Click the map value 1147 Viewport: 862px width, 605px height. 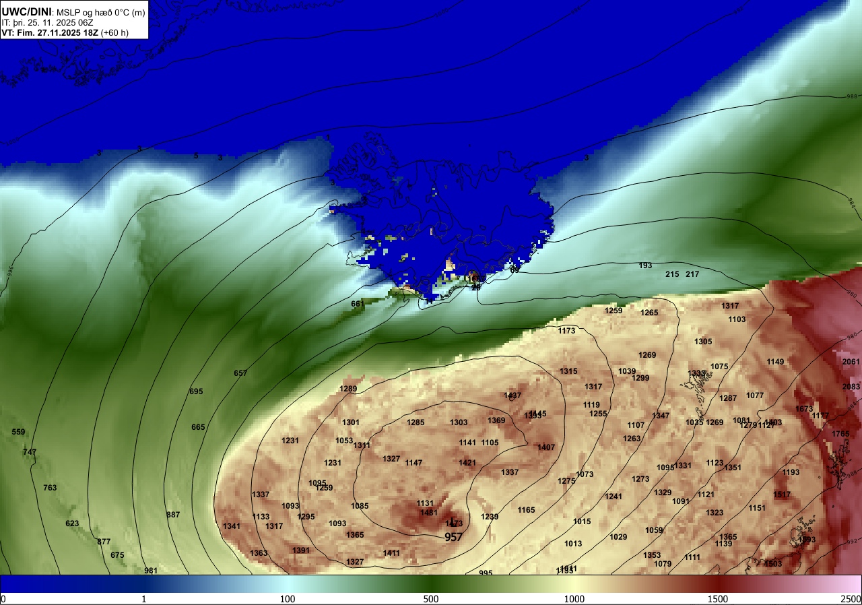point(413,463)
